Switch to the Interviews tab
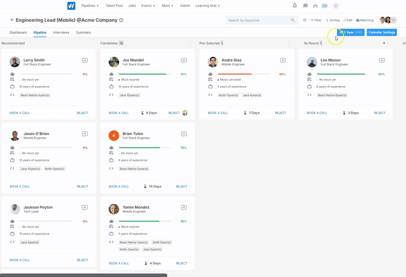 pos(61,33)
